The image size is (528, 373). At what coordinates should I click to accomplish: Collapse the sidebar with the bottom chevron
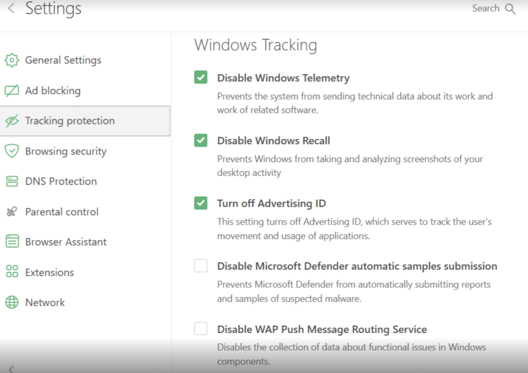click(x=11, y=369)
